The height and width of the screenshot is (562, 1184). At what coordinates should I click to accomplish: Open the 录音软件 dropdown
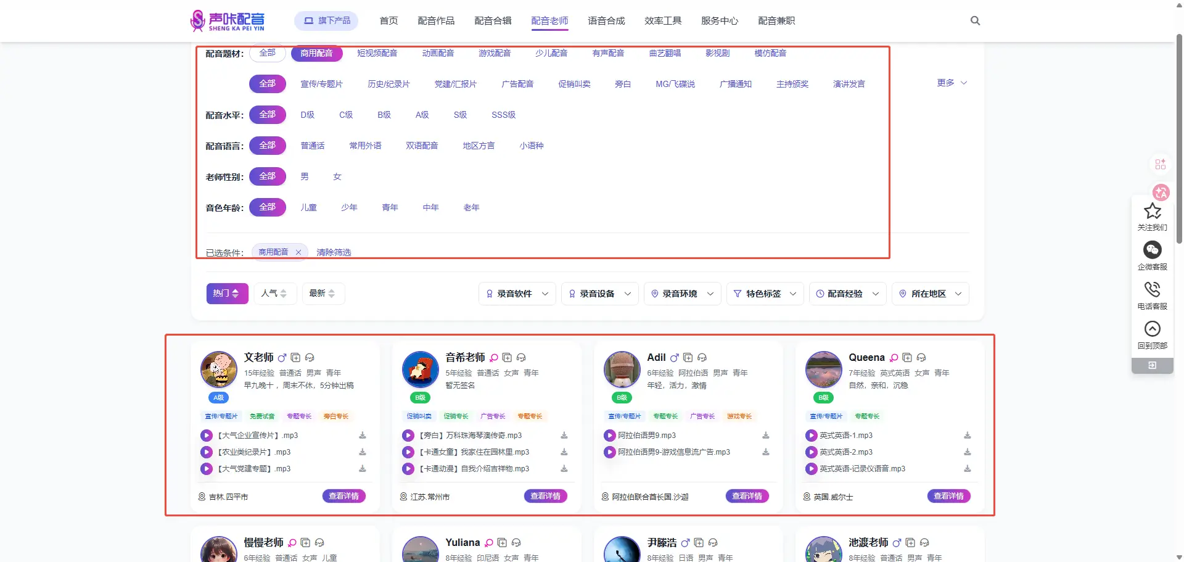click(x=517, y=294)
